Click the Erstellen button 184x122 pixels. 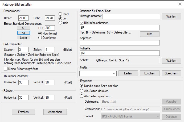tap(23, 112)
